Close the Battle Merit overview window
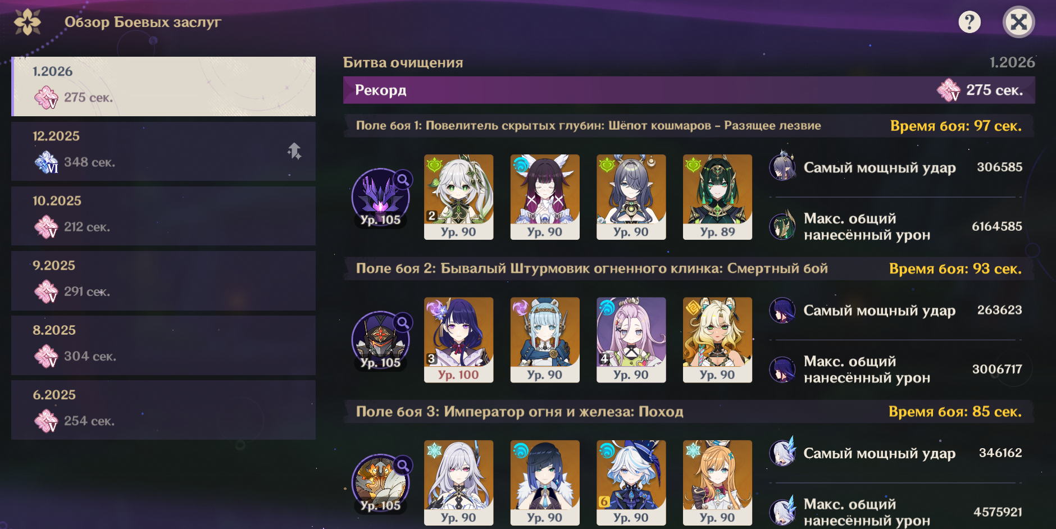The width and height of the screenshot is (1056, 529). [1019, 22]
